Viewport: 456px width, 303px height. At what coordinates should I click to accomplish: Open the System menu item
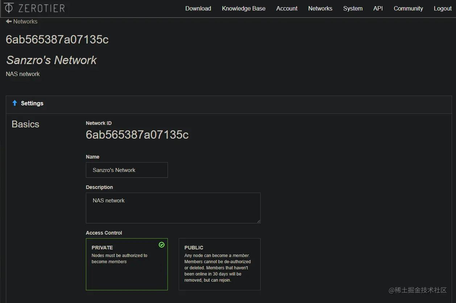point(353,8)
